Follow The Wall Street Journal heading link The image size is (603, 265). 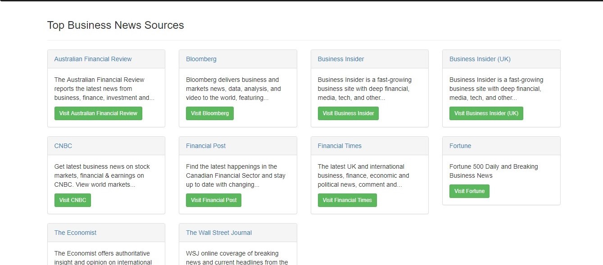point(219,233)
